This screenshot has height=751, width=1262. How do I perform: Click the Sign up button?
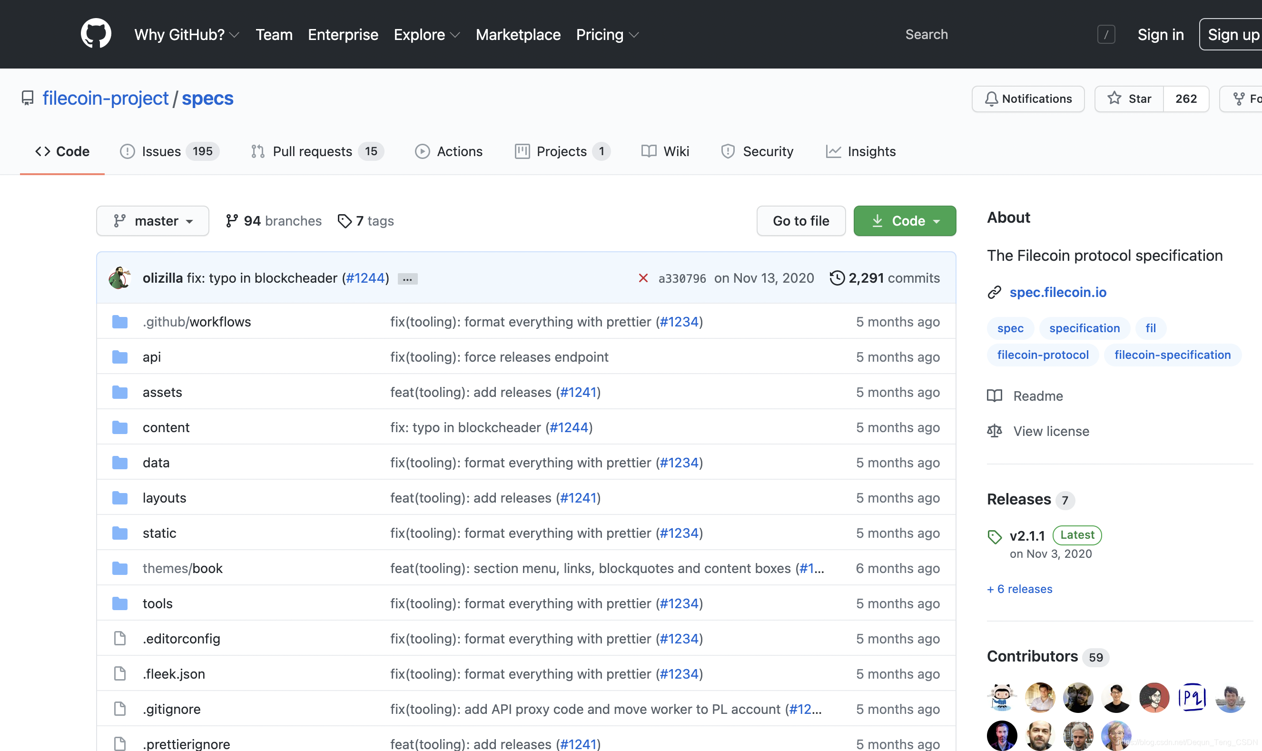(1232, 34)
